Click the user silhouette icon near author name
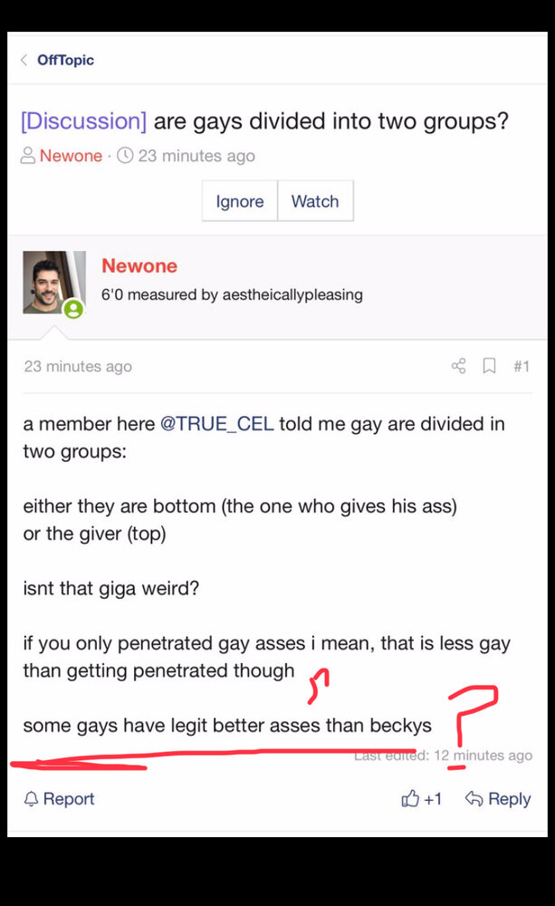This screenshot has height=906, width=555. point(28,156)
